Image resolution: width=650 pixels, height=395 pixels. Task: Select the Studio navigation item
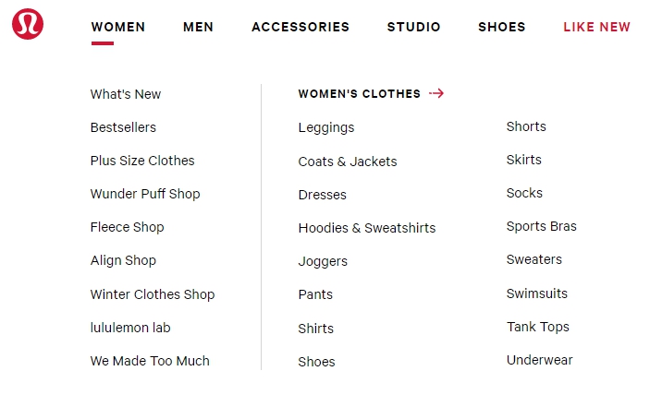click(413, 27)
